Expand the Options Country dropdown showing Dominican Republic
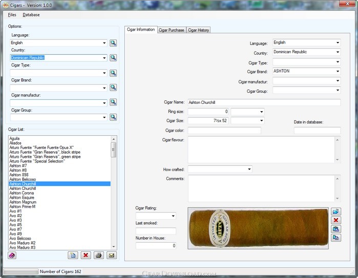The image size is (358, 278). pyautogui.click(x=104, y=58)
